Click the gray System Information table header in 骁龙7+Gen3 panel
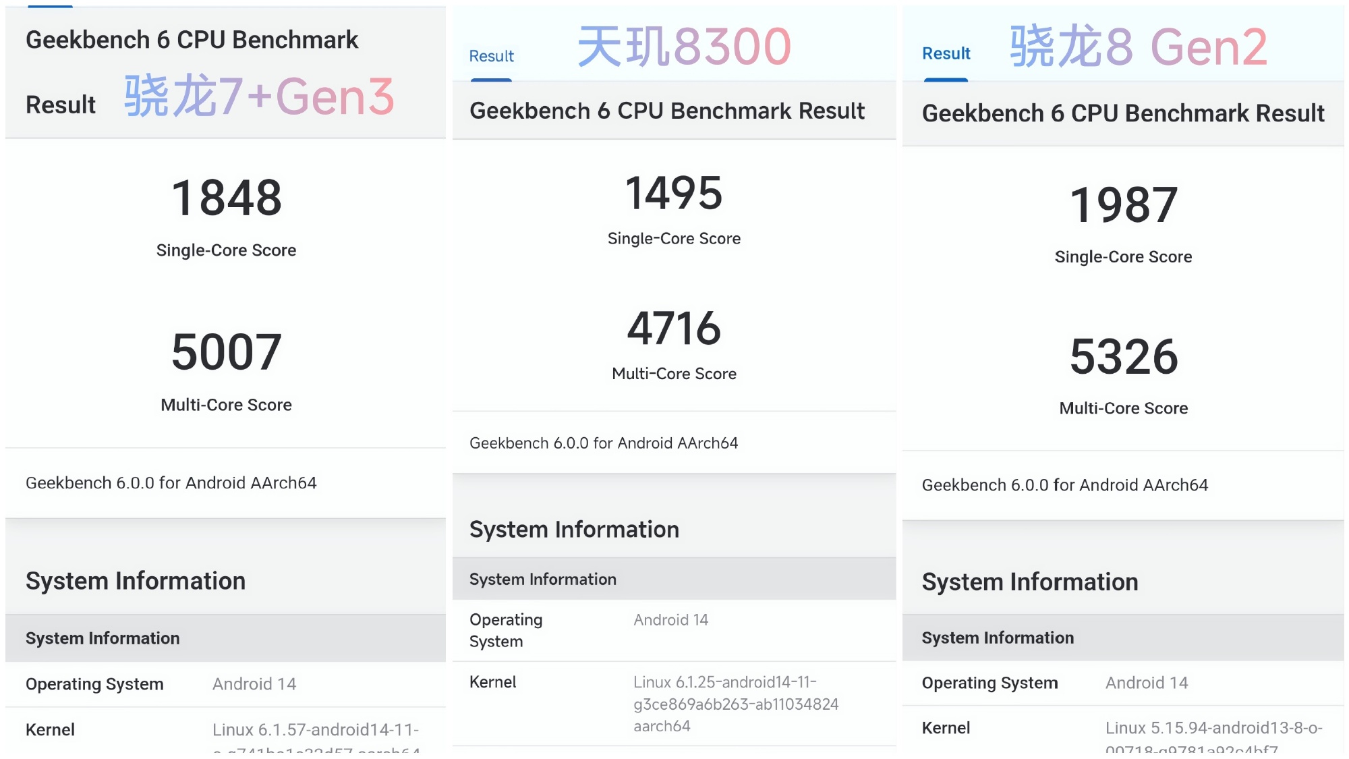The width and height of the screenshot is (1349, 759). (x=225, y=638)
